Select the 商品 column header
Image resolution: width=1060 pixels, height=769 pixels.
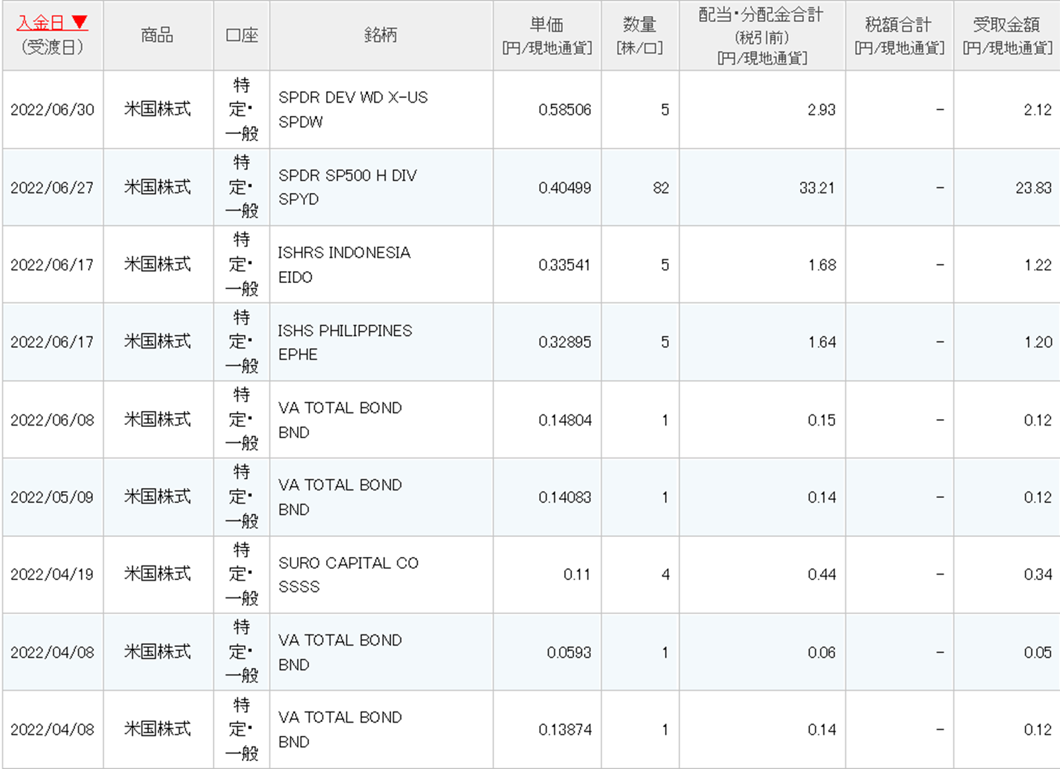[x=157, y=35]
